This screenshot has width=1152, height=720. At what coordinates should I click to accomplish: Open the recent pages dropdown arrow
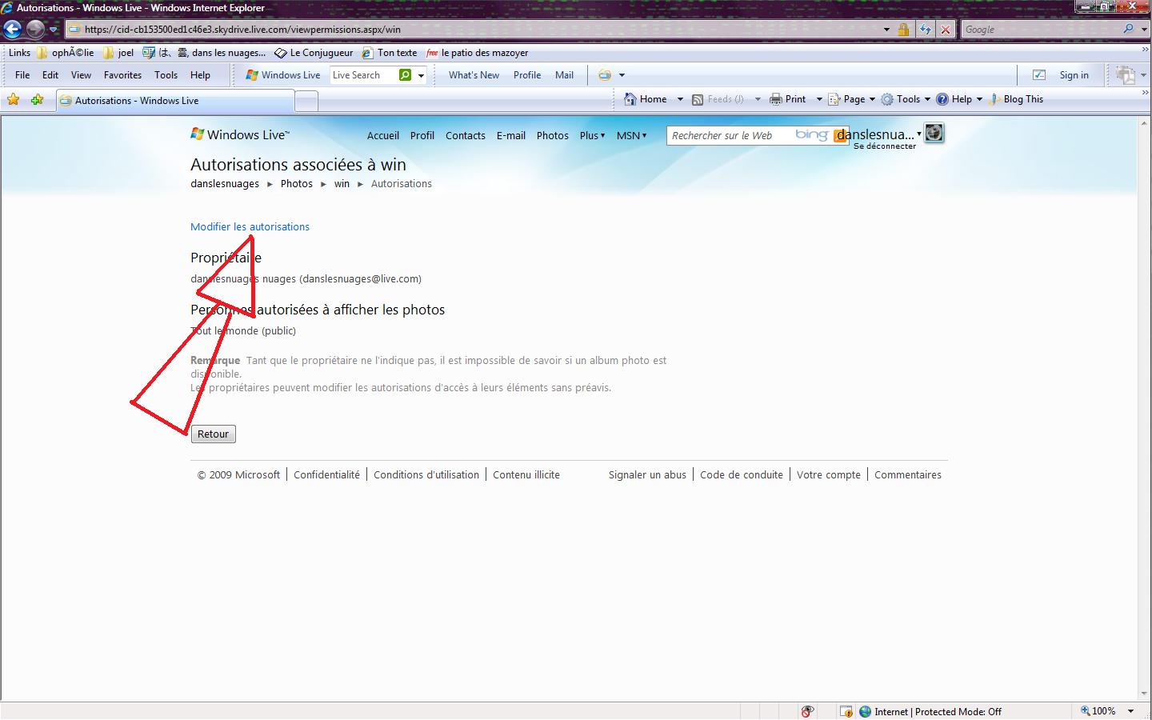(54, 30)
